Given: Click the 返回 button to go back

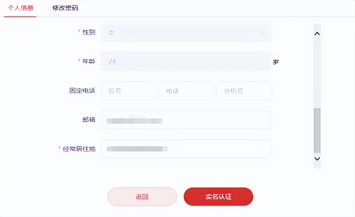Looking at the screenshot, I should (142, 196).
